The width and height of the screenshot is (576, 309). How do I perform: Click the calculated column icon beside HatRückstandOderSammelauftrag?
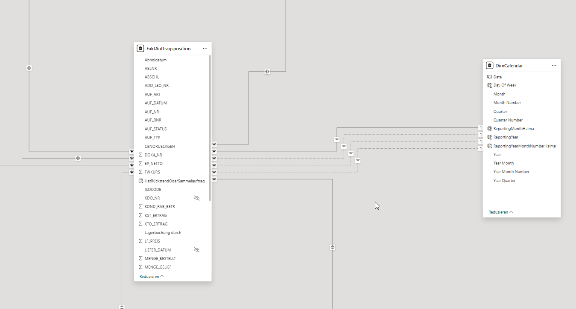pos(140,181)
